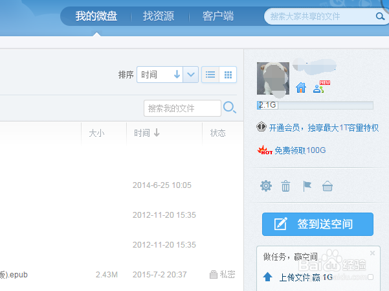Click the 私密 lock status

tap(222, 275)
